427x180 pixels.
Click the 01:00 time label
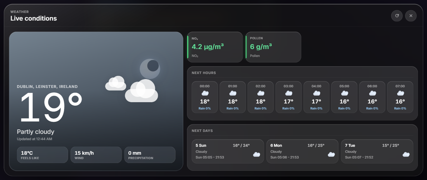(x=233, y=86)
